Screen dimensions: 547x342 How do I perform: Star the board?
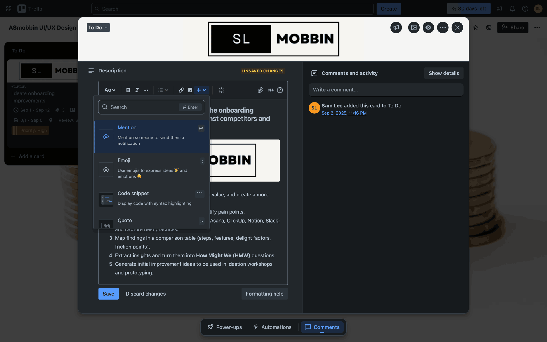[476, 27]
